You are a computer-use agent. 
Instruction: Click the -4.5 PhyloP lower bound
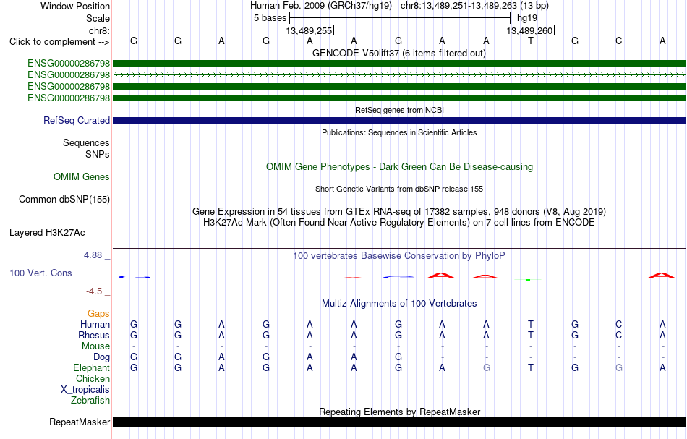pos(94,291)
